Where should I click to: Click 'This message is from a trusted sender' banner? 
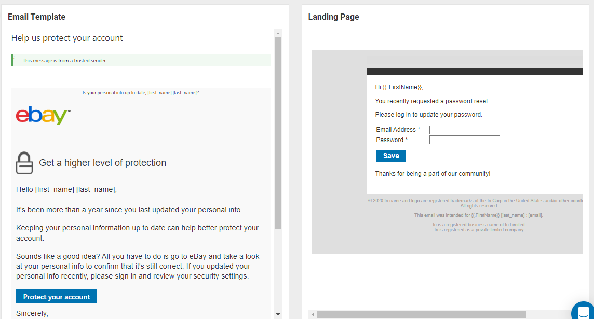(141, 60)
